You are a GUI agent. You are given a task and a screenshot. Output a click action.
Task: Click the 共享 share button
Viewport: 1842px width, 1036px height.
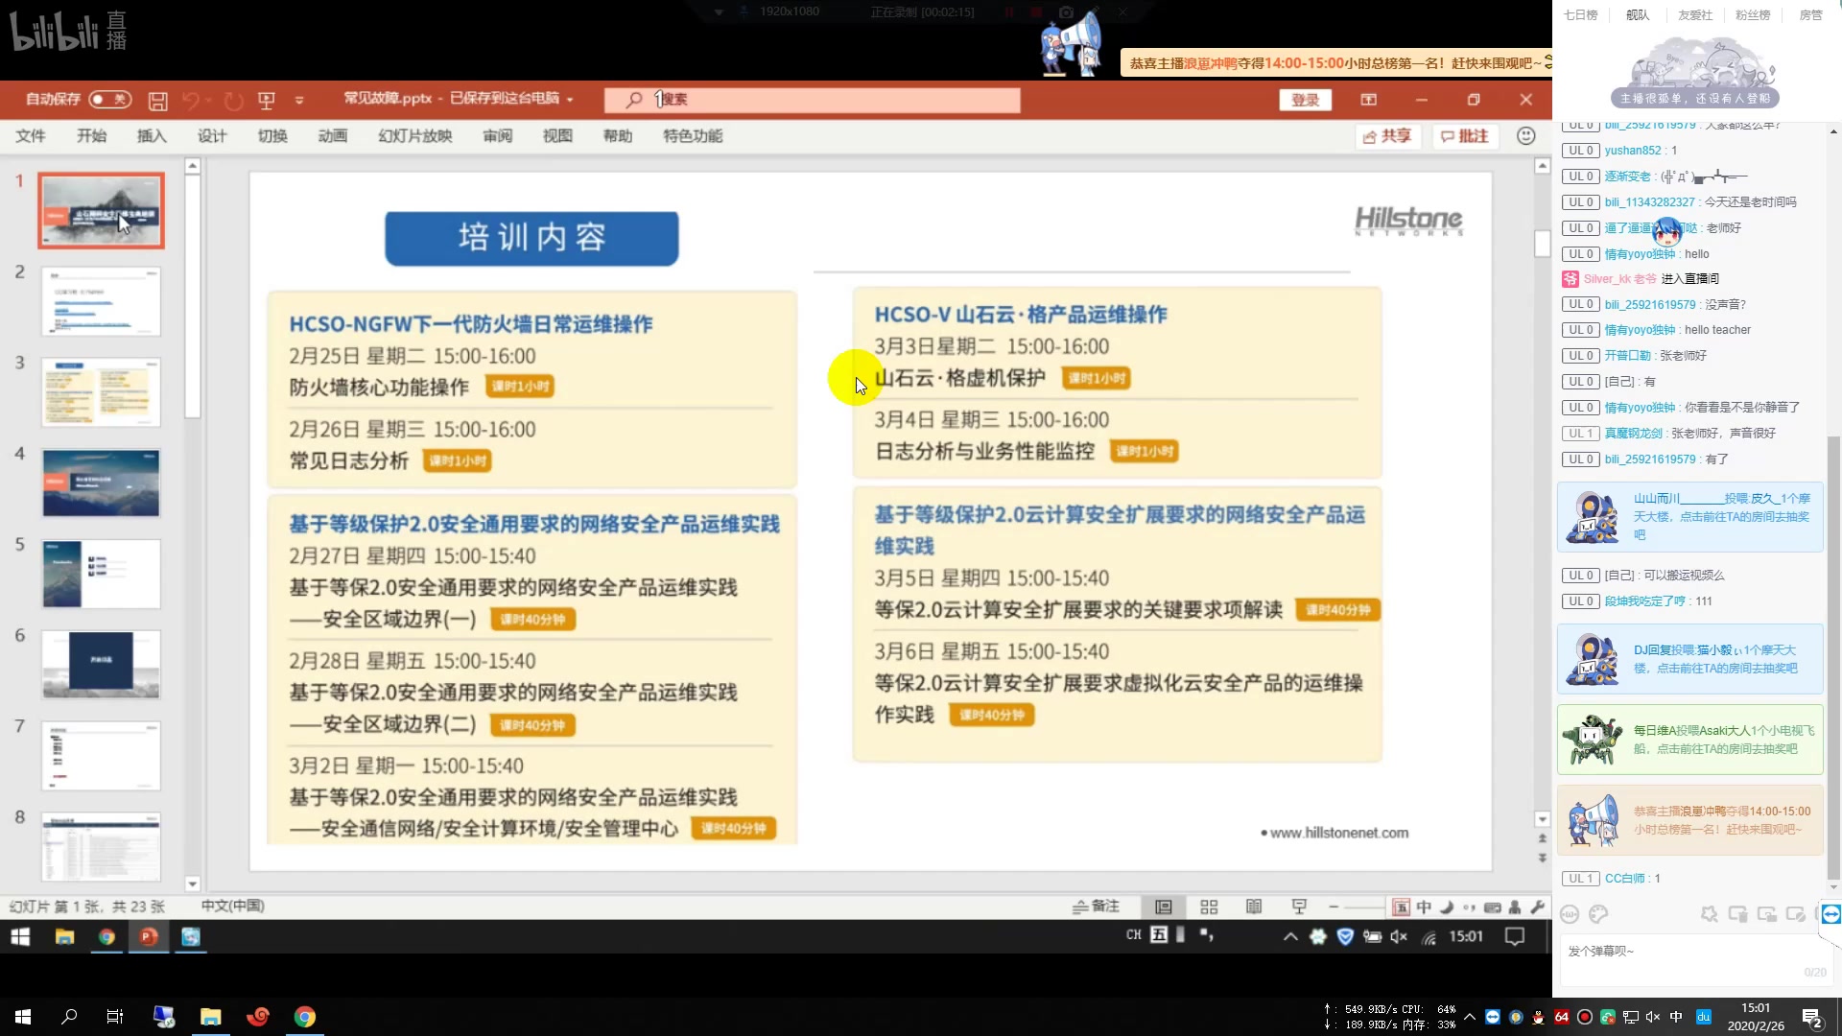tap(1387, 136)
